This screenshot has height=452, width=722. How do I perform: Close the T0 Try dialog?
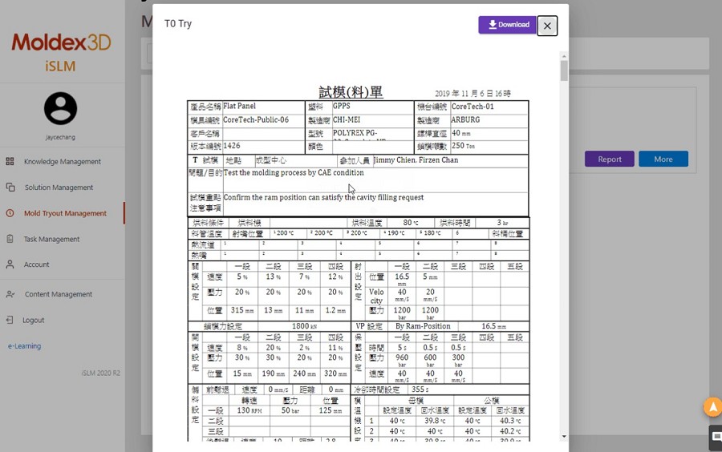547,26
